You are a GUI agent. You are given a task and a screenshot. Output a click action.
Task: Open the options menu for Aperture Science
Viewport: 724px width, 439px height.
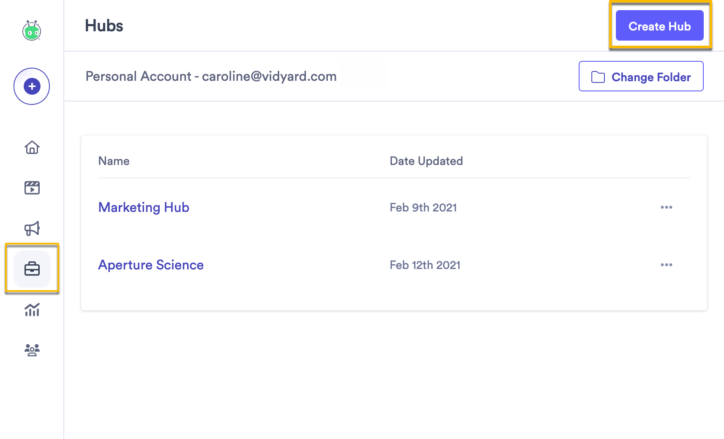point(667,265)
